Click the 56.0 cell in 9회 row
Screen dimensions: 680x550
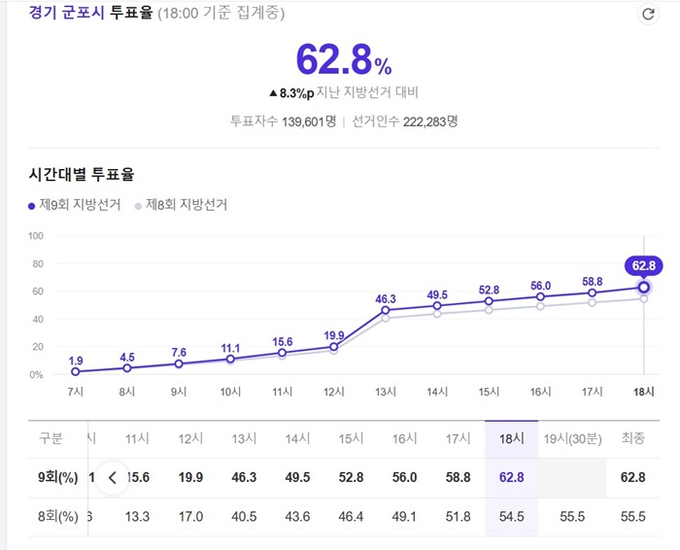tap(404, 477)
